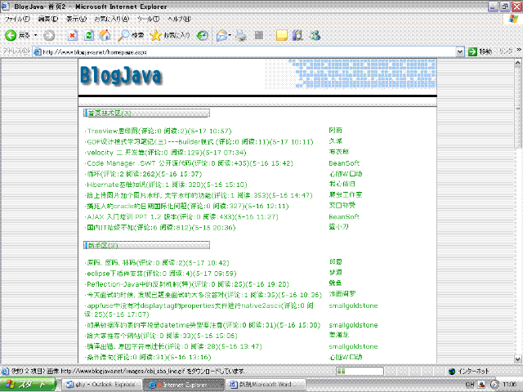523x392 pixels.
Task: Click smallgoldstone author beside appfuse post
Action: [353, 305]
